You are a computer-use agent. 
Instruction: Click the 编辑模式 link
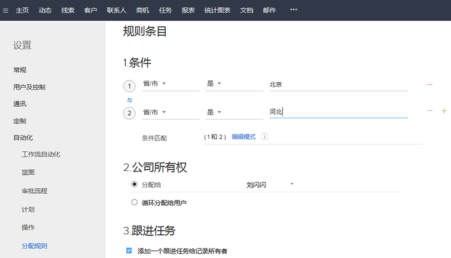coord(244,137)
